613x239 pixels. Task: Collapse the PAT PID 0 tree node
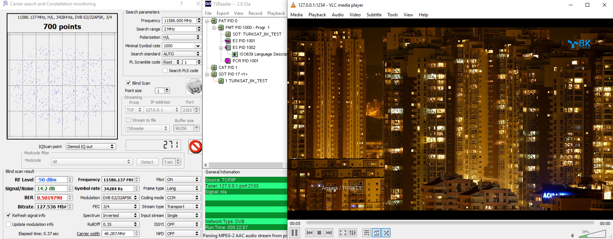207,21
